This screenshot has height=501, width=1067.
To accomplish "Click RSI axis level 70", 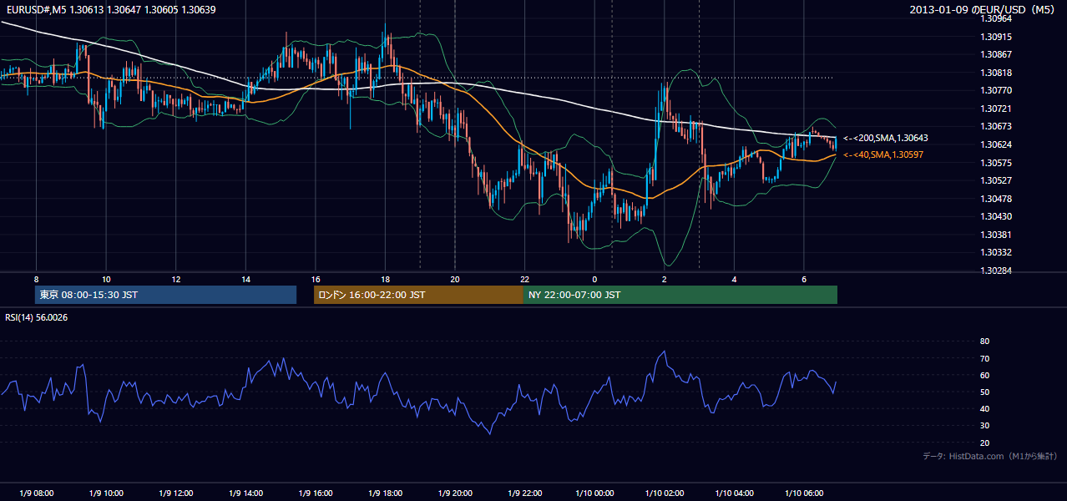I will (984, 358).
